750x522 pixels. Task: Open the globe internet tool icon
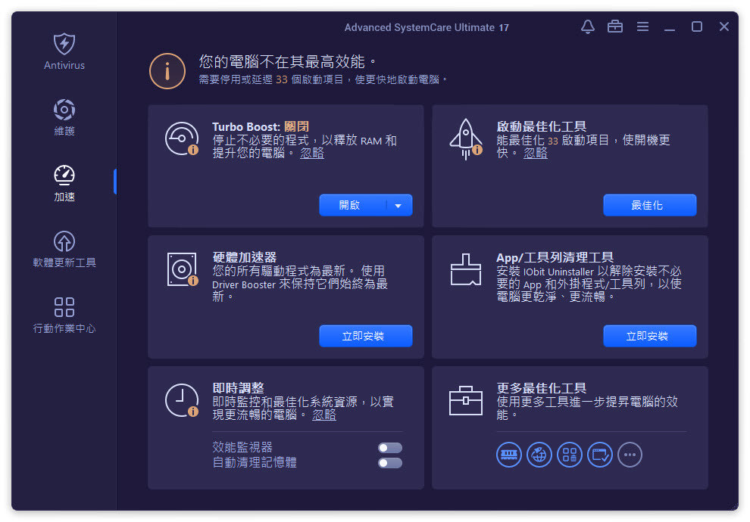click(539, 455)
